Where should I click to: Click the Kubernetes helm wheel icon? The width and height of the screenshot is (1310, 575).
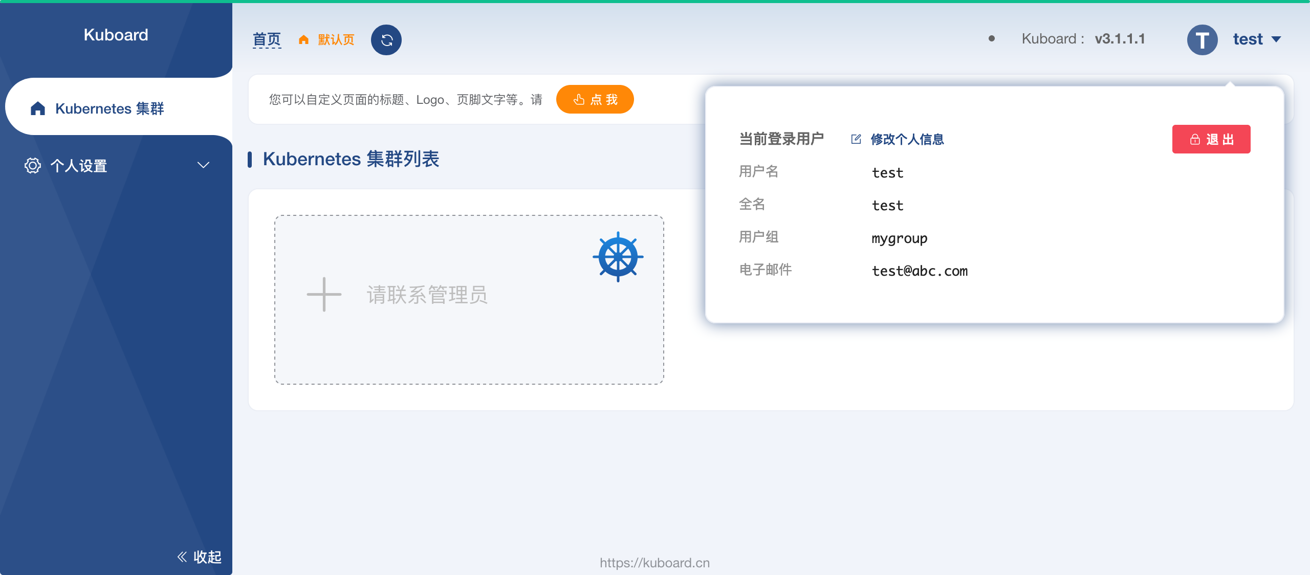(618, 257)
